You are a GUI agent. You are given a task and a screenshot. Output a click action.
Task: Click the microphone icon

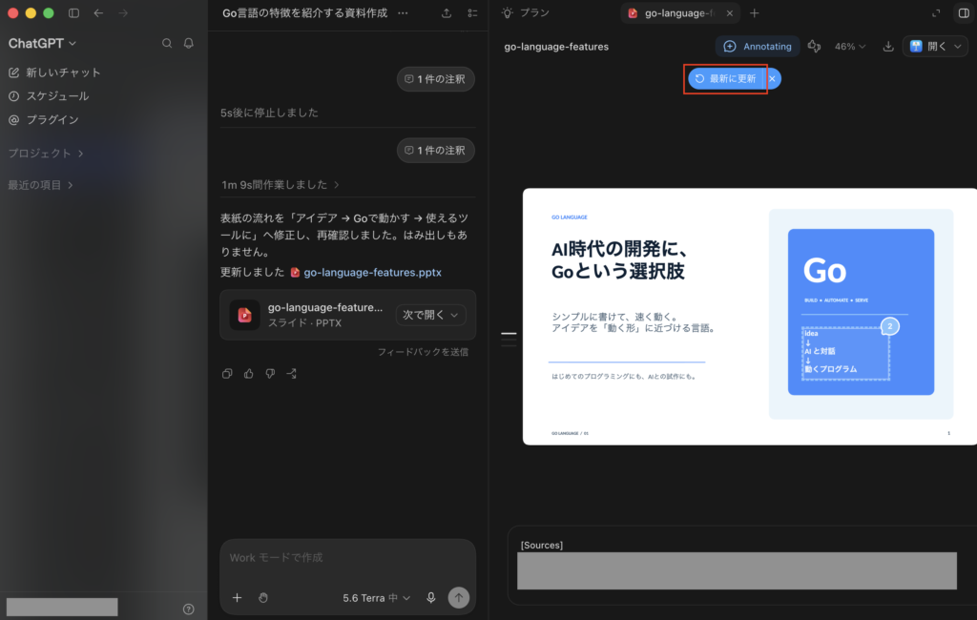(x=430, y=597)
